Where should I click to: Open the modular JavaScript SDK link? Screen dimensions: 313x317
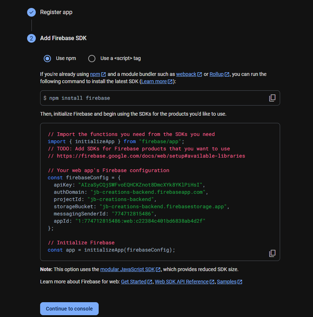(x=127, y=269)
